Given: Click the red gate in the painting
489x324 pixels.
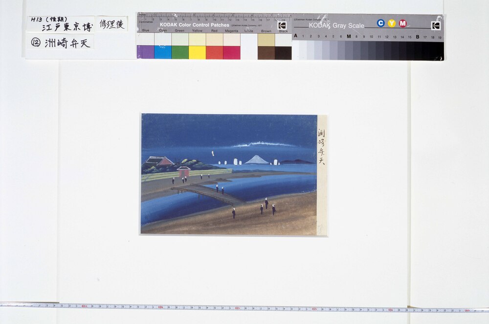Looking at the screenshot, I should [184, 171].
